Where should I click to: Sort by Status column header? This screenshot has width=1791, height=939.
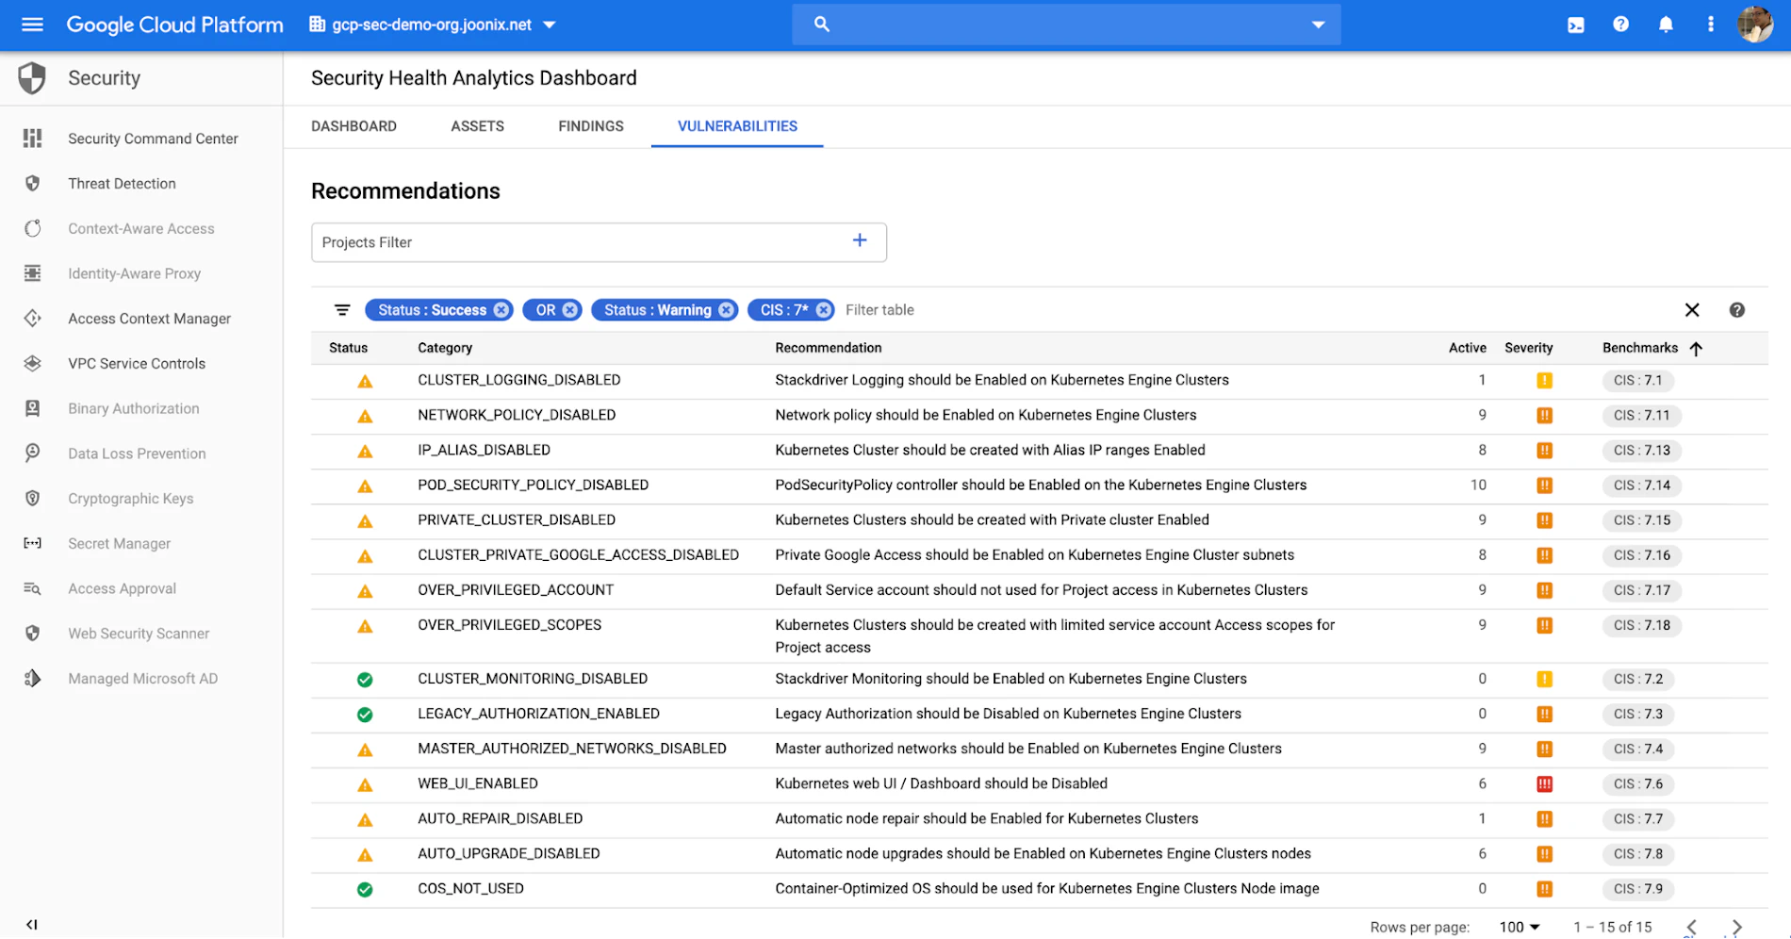(349, 348)
